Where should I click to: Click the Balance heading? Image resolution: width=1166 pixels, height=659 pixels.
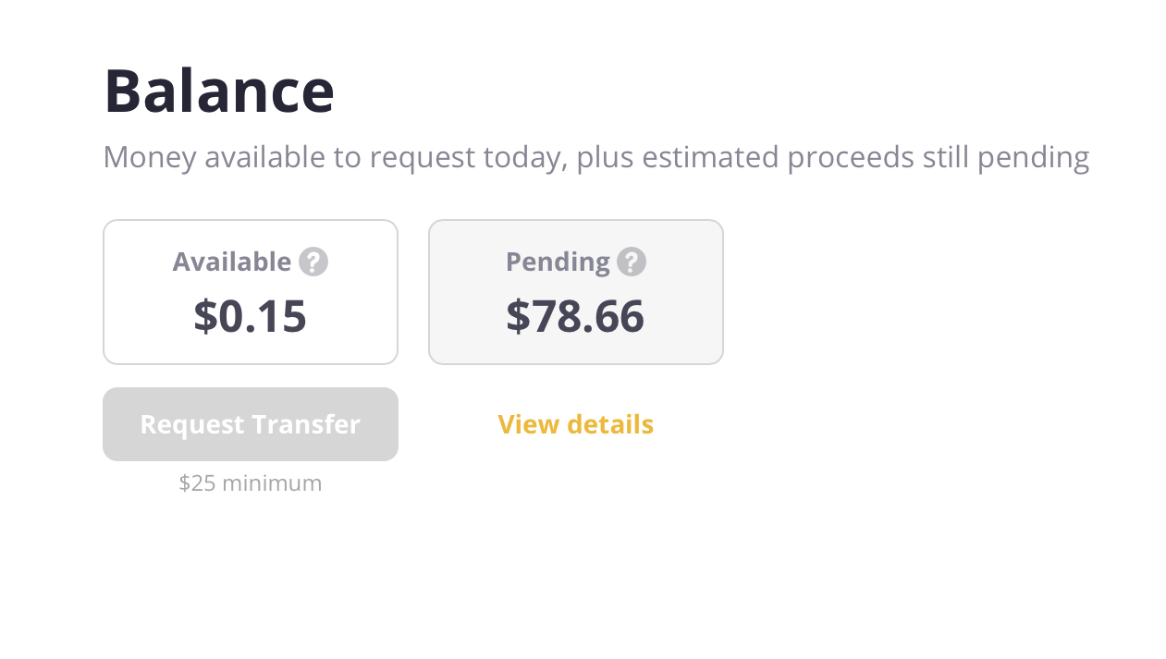point(219,91)
